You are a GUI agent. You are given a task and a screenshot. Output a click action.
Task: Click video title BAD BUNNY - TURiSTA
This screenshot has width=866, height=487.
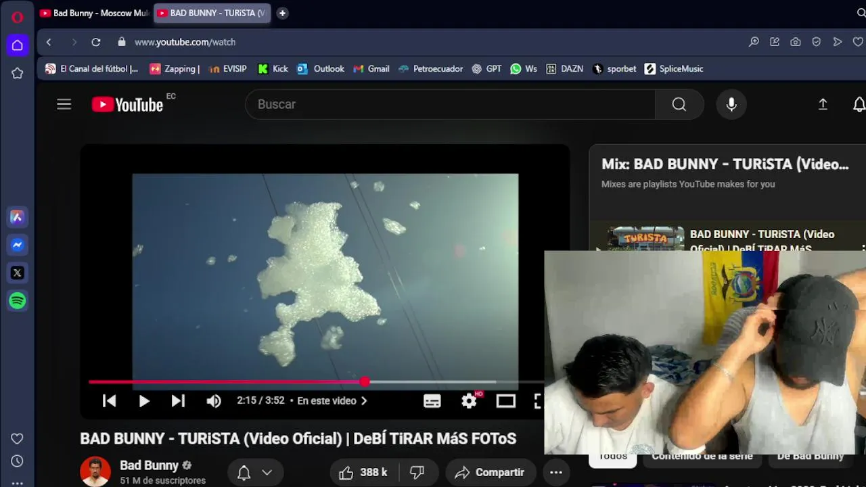[298, 438]
